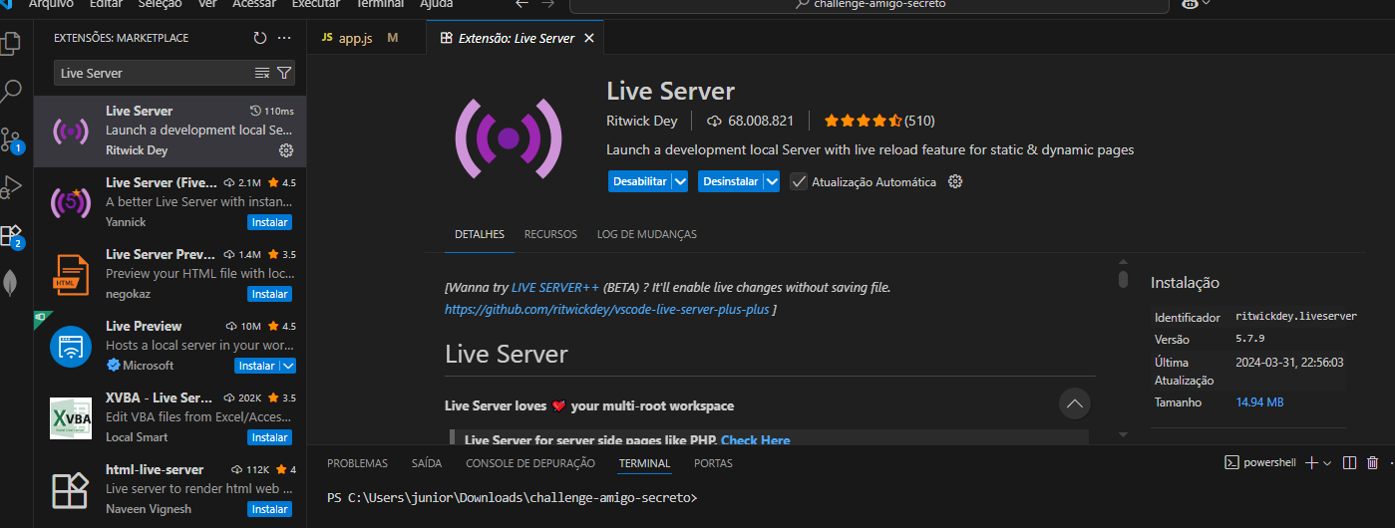Kill terminal with the trash icon
Image resolution: width=1395 pixels, height=528 pixels.
tap(1373, 462)
